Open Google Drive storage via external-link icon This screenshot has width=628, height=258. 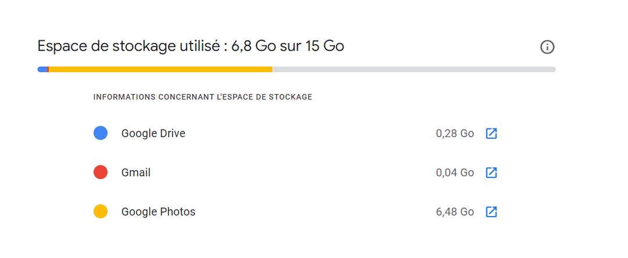(x=491, y=133)
